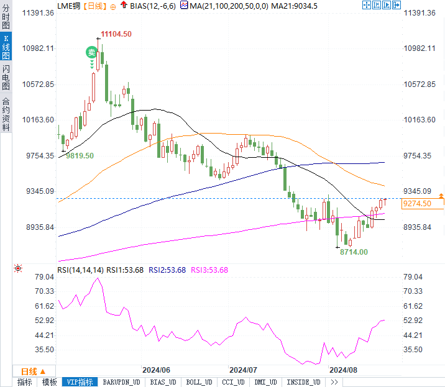The image size is (445, 387).
Task: Click the crosshair grid toolbar icon
Action: tap(367, 5)
